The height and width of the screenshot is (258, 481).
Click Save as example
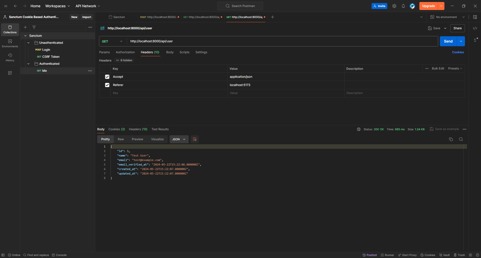(447, 129)
